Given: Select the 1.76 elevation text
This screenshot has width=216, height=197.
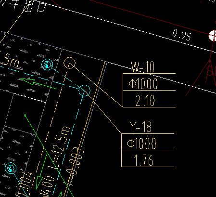Looking at the screenshot, I should click(143, 160).
